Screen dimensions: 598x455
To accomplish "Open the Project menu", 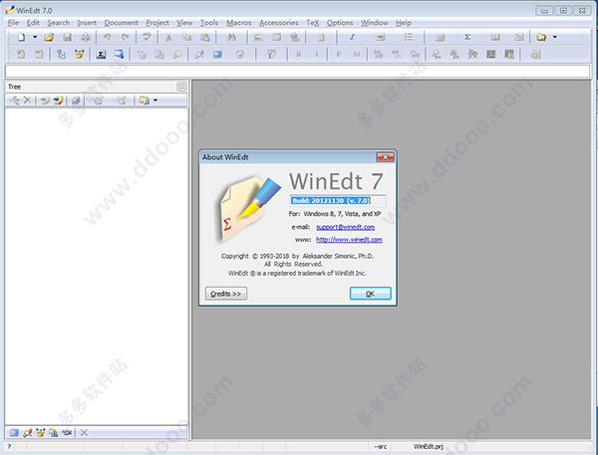I will coord(157,23).
